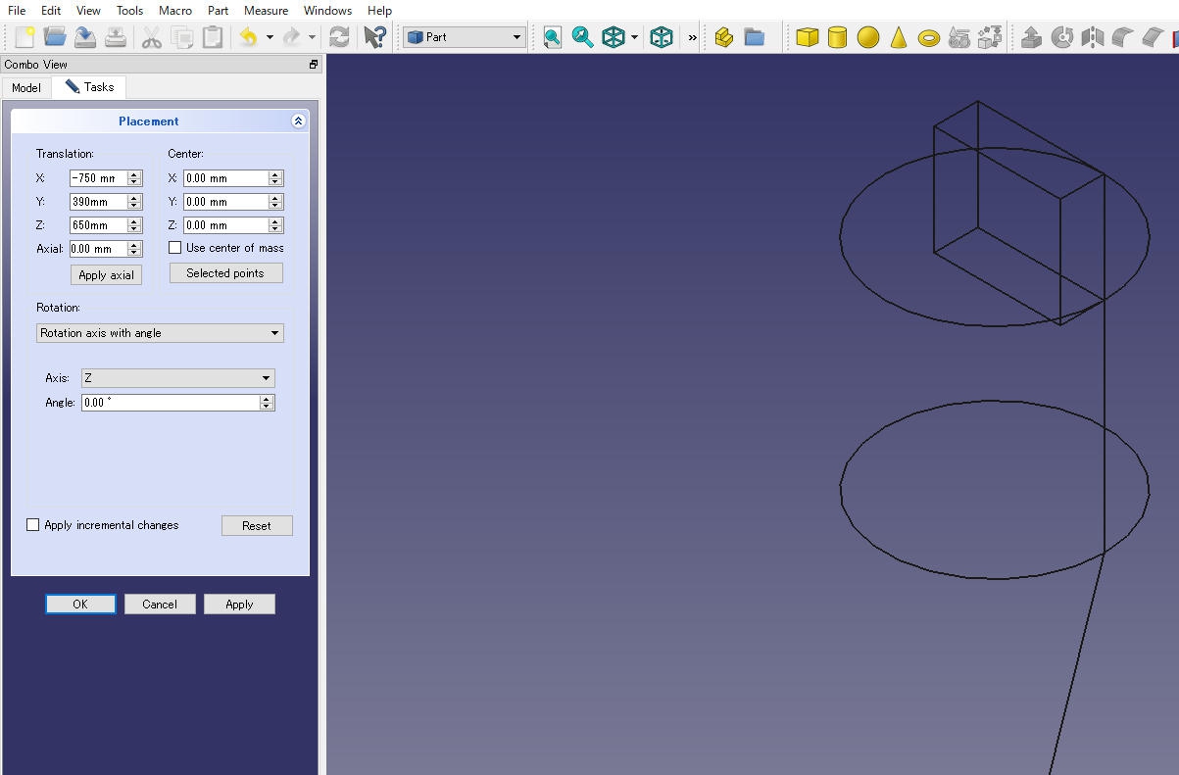
Task: Click the draw style wireframe cube icon
Action: pos(614,37)
